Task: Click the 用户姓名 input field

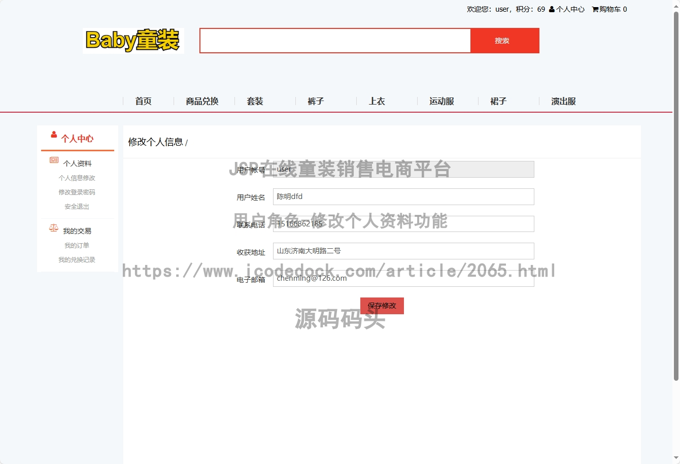Action: 403,197
